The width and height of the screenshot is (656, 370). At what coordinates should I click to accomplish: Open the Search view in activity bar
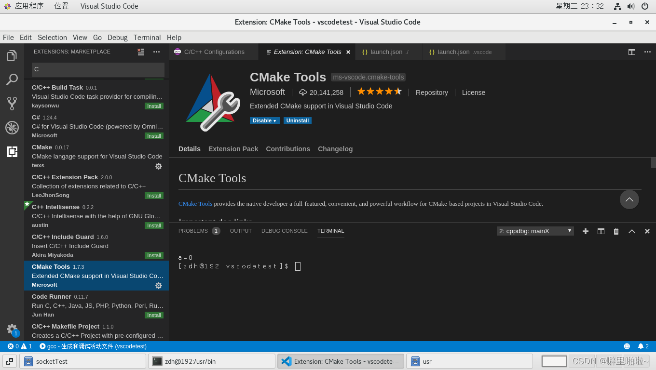tap(12, 79)
